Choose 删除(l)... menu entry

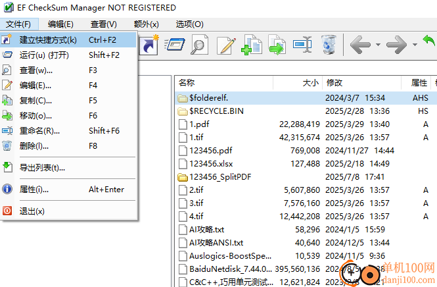(x=68, y=145)
